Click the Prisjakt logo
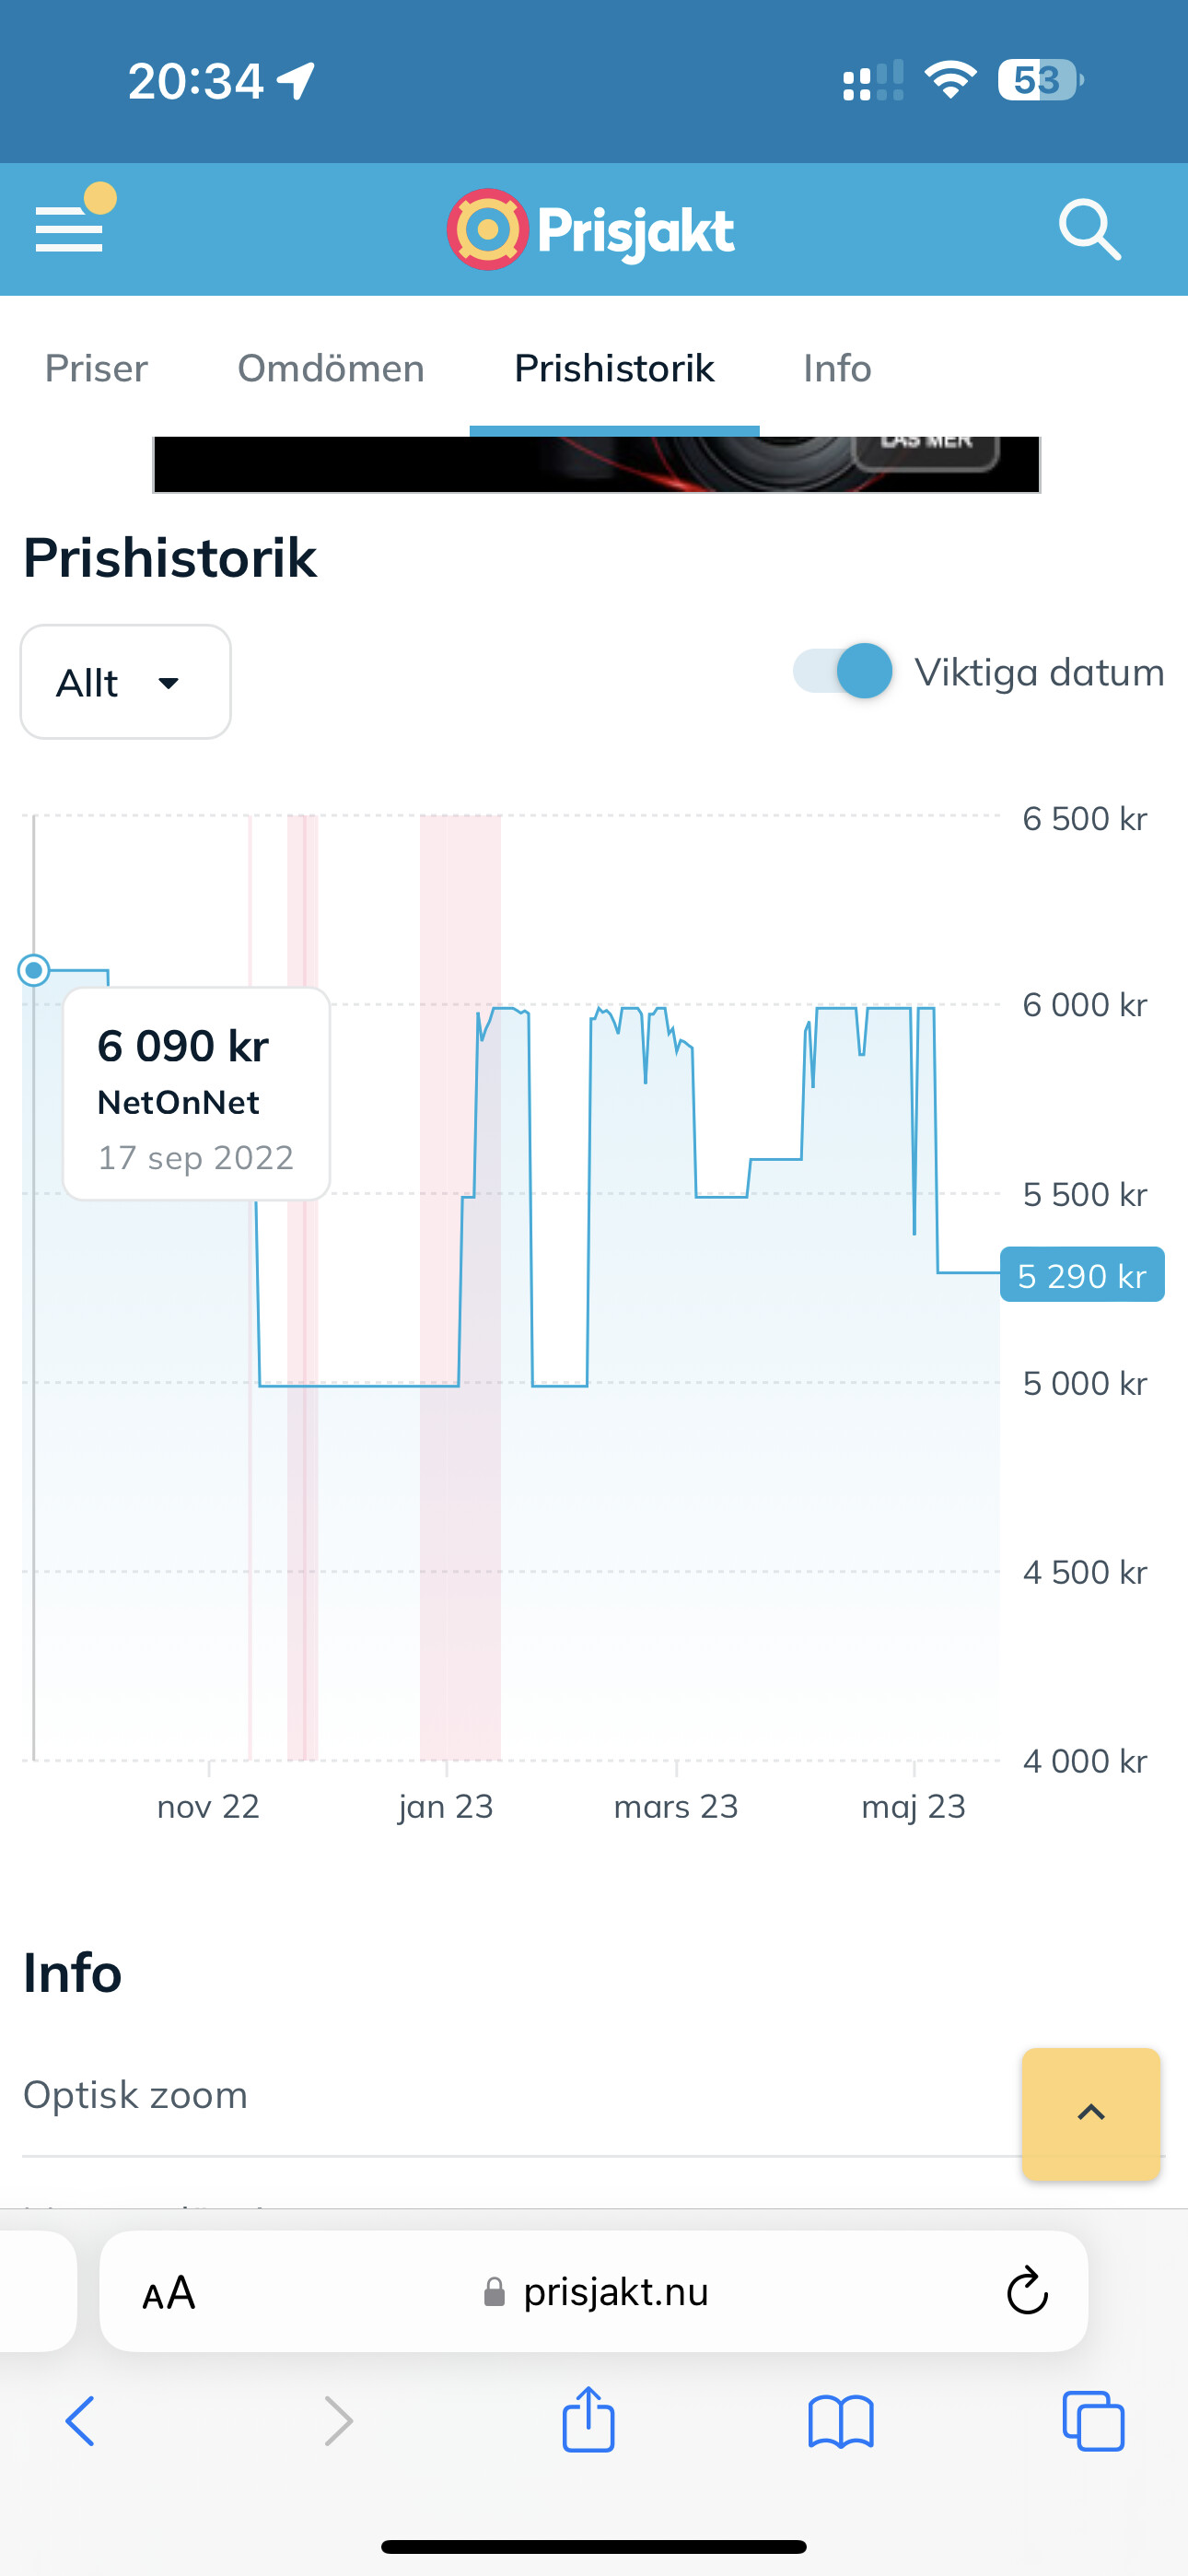This screenshot has width=1188, height=2576. [591, 230]
